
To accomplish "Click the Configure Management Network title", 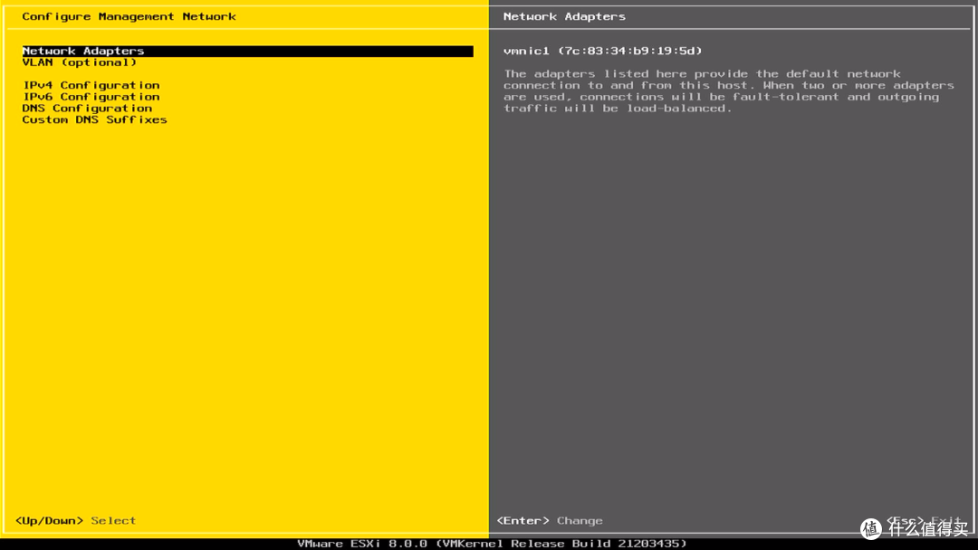I will pos(129,17).
